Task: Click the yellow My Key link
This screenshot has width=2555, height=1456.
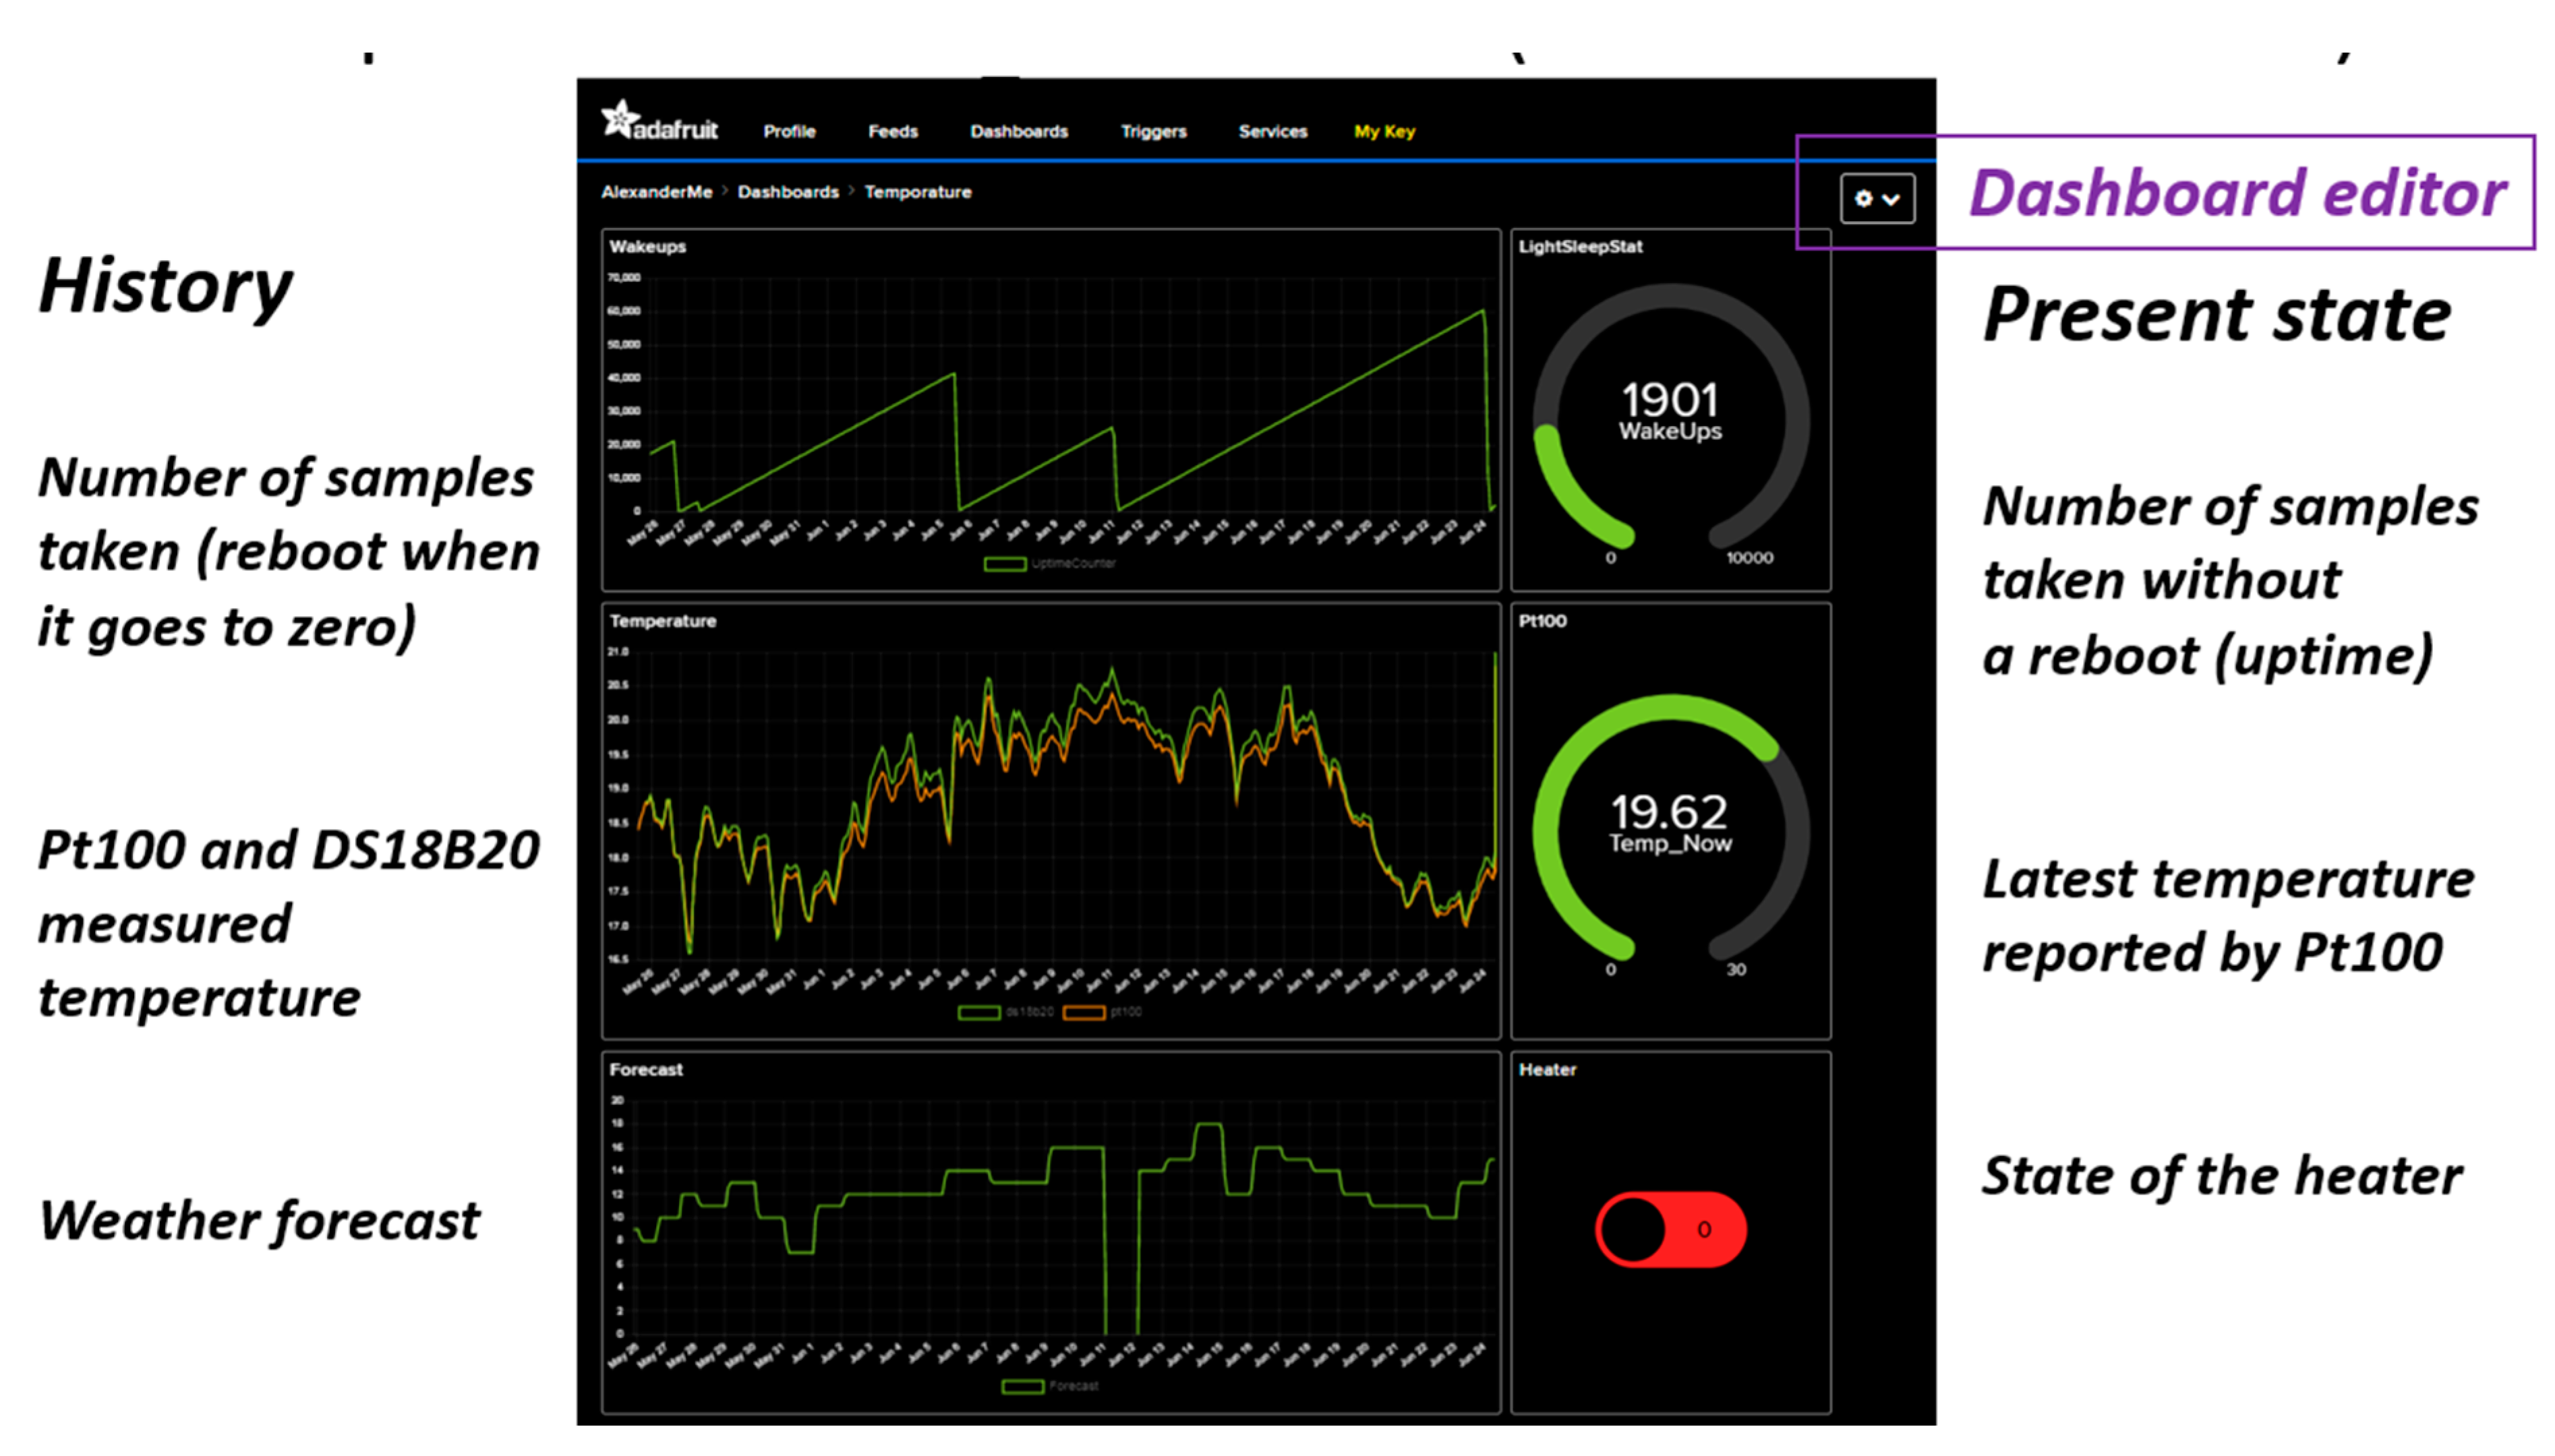Action: click(1384, 131)
